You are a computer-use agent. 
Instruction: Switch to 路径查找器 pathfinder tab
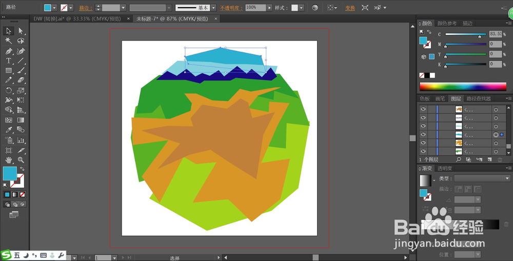pyautogui.click(x=478, y=98)
